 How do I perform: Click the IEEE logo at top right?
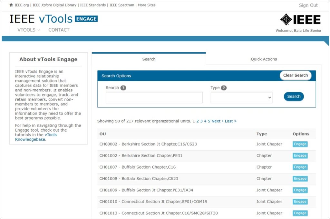[300, 19]
